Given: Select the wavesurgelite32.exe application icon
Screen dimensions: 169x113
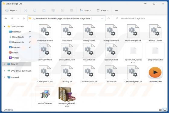Looking at the screenshot, I should pos(67,94).
